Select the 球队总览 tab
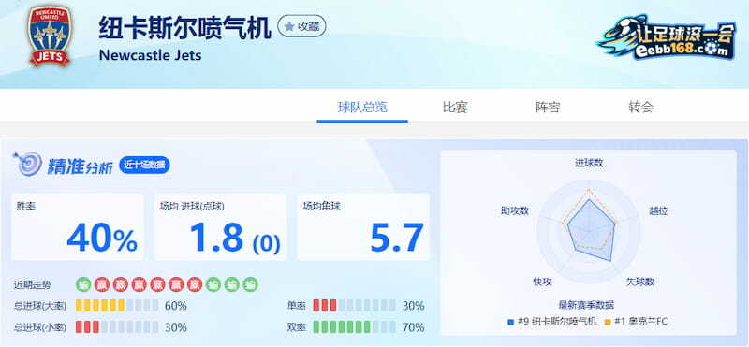Screen dimensions: 749x347 [x=362, y=107]
